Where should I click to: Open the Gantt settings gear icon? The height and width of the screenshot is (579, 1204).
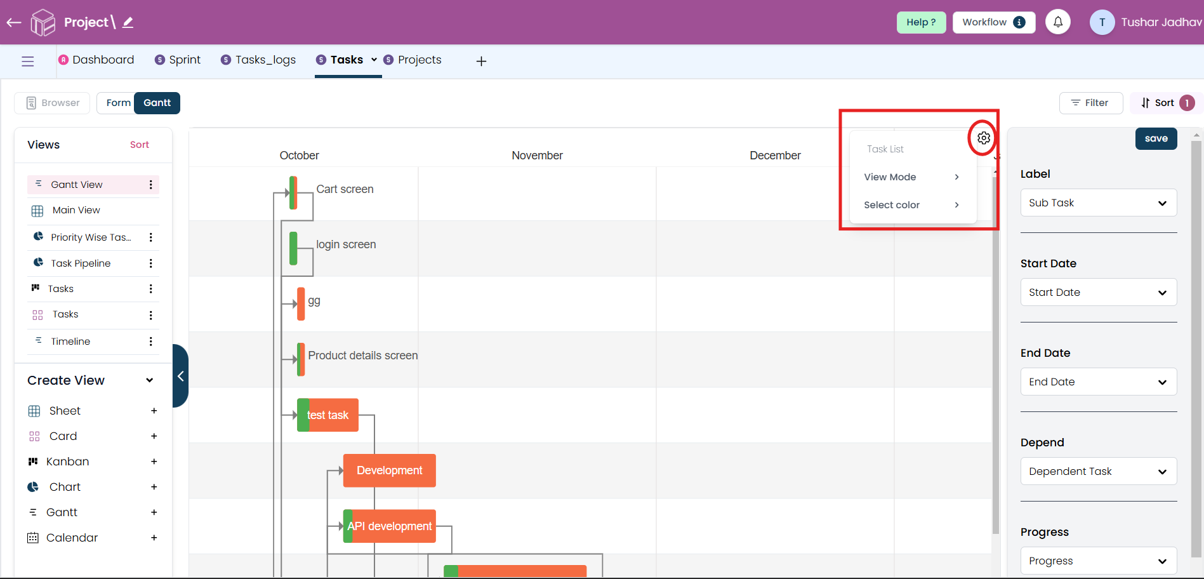pos(983,138)
